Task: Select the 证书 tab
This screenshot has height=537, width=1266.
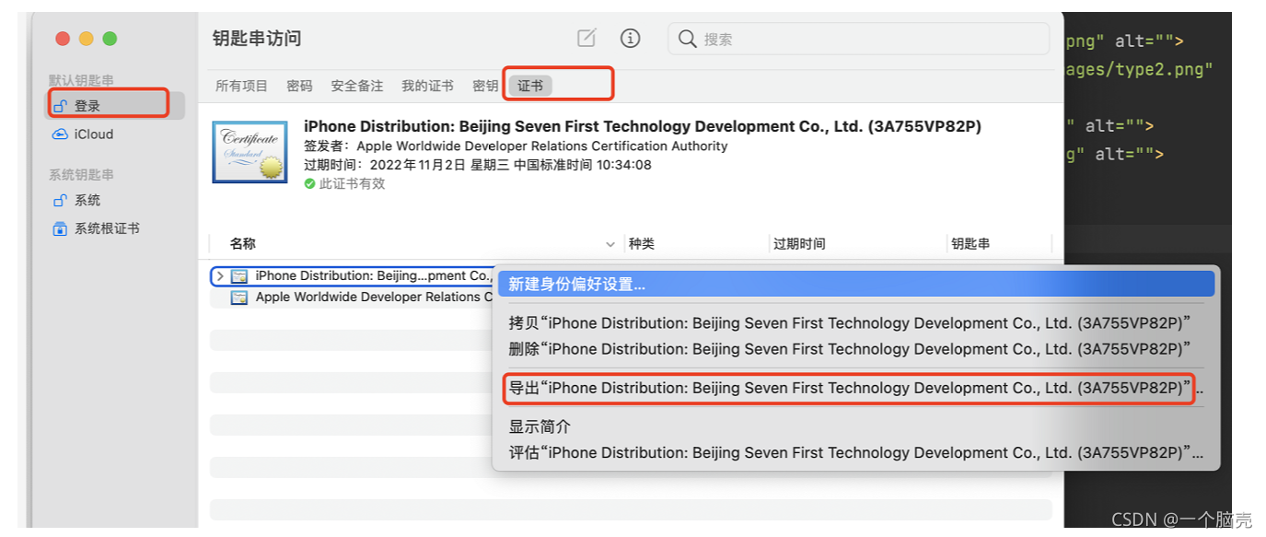Action: point(530,86)
